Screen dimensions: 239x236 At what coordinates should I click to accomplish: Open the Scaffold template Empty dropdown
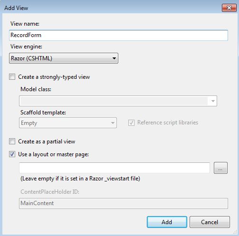pos(68,123)
